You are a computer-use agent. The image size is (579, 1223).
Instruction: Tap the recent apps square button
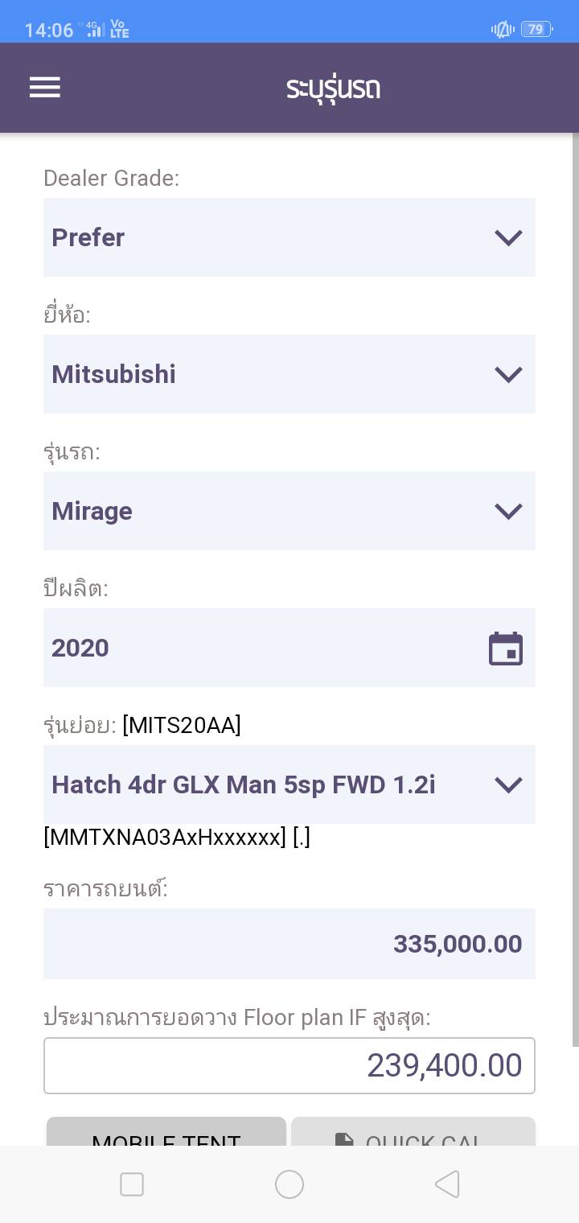tap(132, 1184)
